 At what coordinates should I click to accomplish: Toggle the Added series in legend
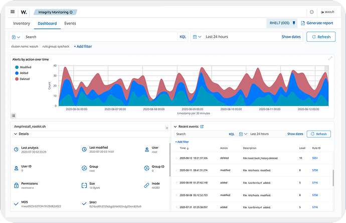(x=23, y=73)
